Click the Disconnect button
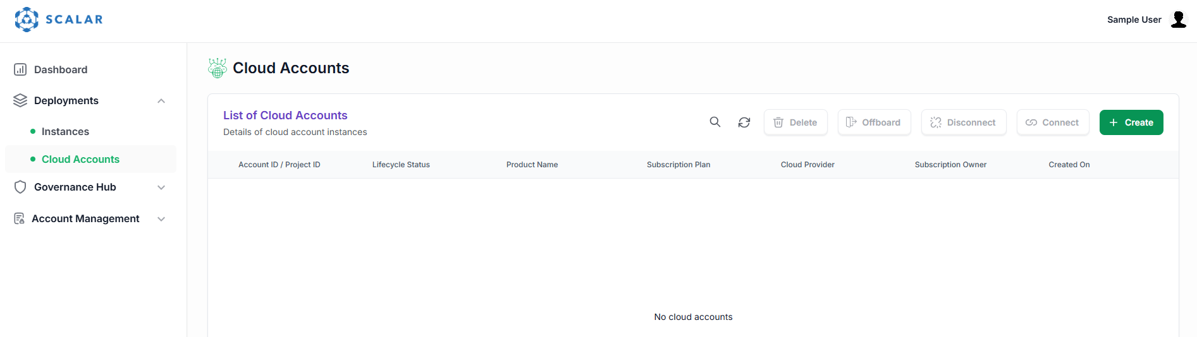Image resolution: width=1197 pixels, height=337 pixels. click(964, 122)
